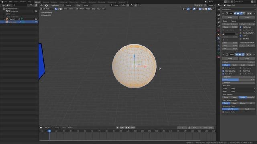The height and width of the screenshot is (144, 257).
Task: Open Add Modifier dropdown
Action: coord(239,10)
